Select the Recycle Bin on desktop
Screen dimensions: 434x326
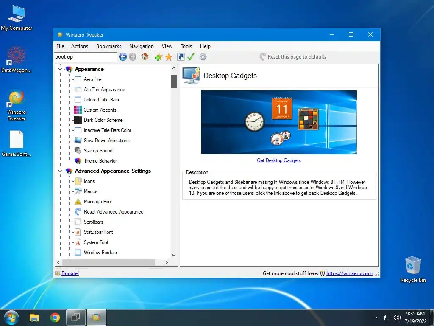(x=413, y=270)
